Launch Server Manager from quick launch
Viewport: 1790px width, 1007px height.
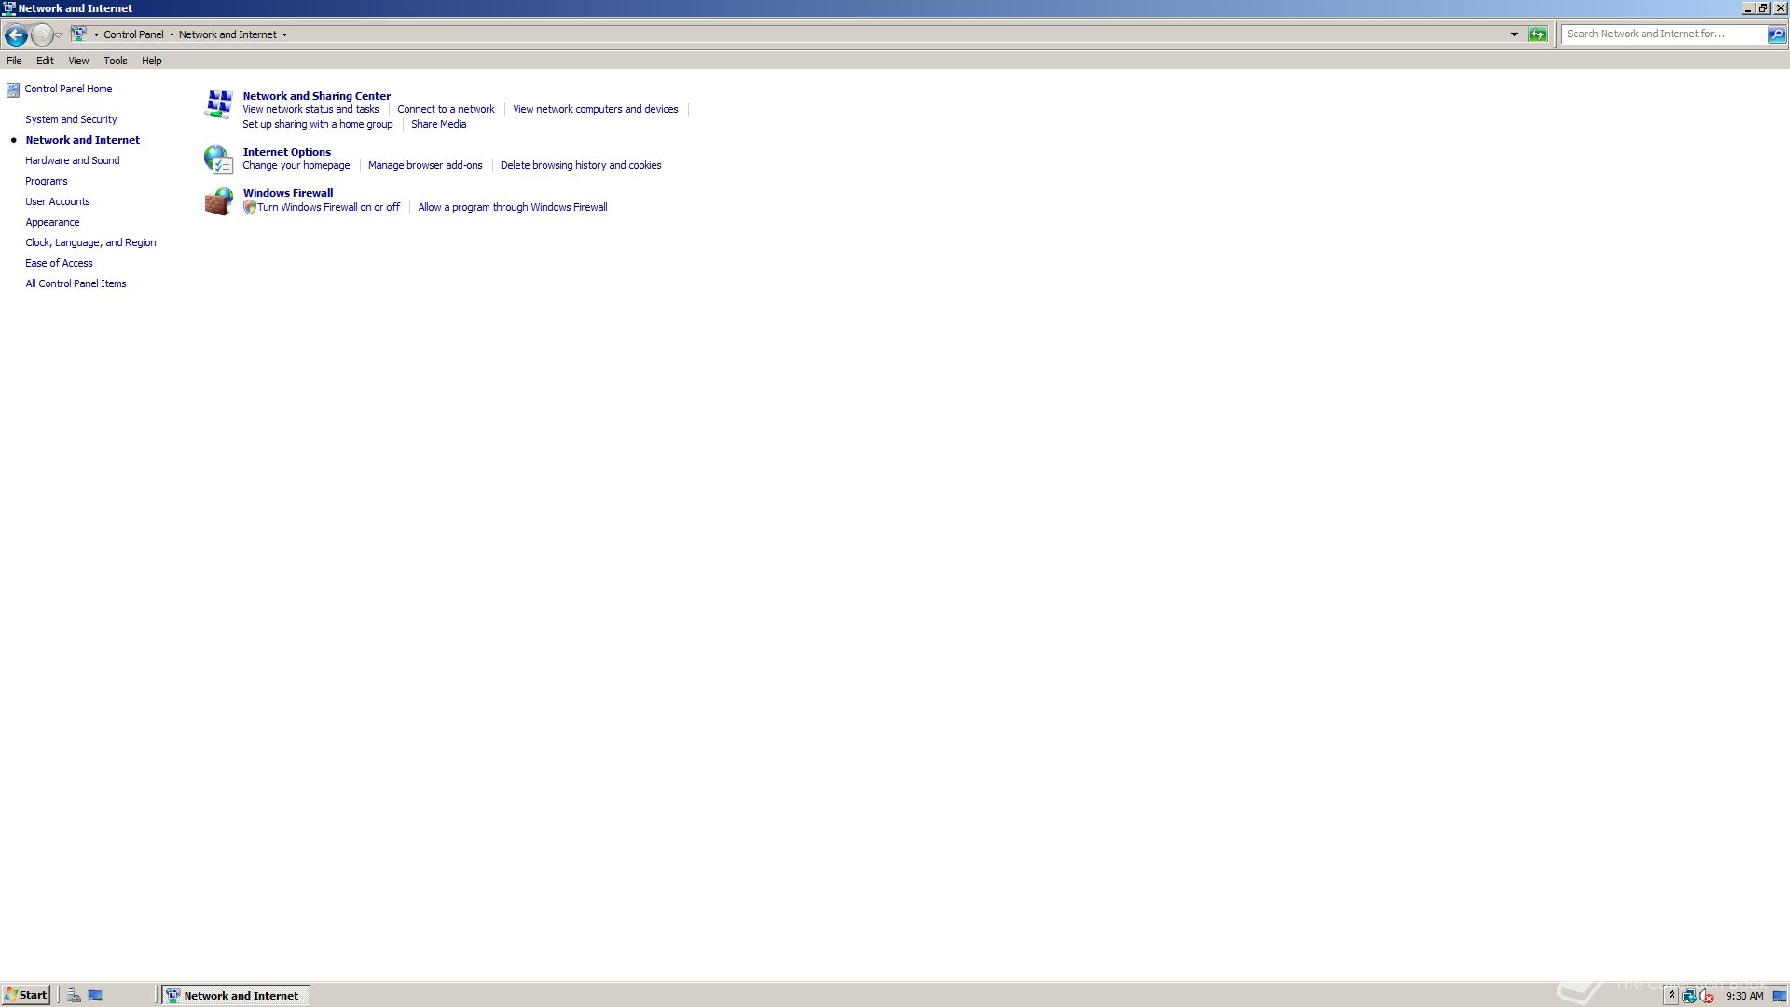click(74, 996)
